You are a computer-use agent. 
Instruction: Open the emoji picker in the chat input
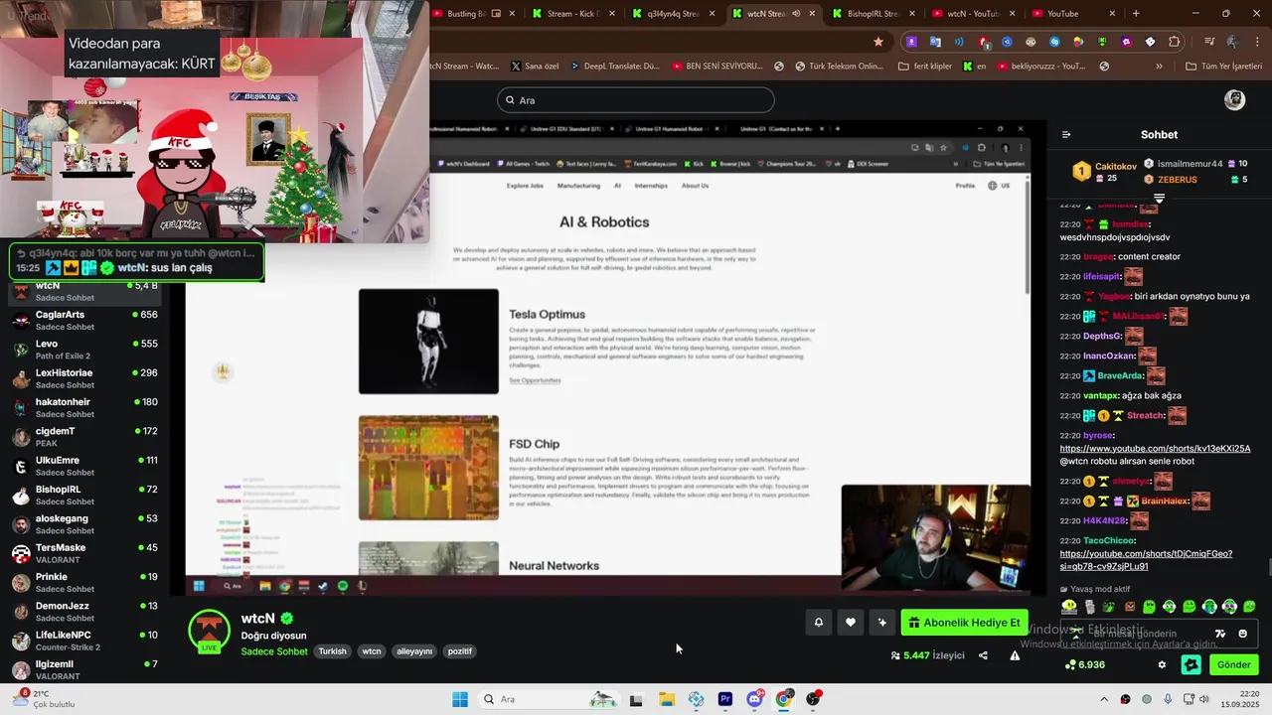tap(1242, 634)
